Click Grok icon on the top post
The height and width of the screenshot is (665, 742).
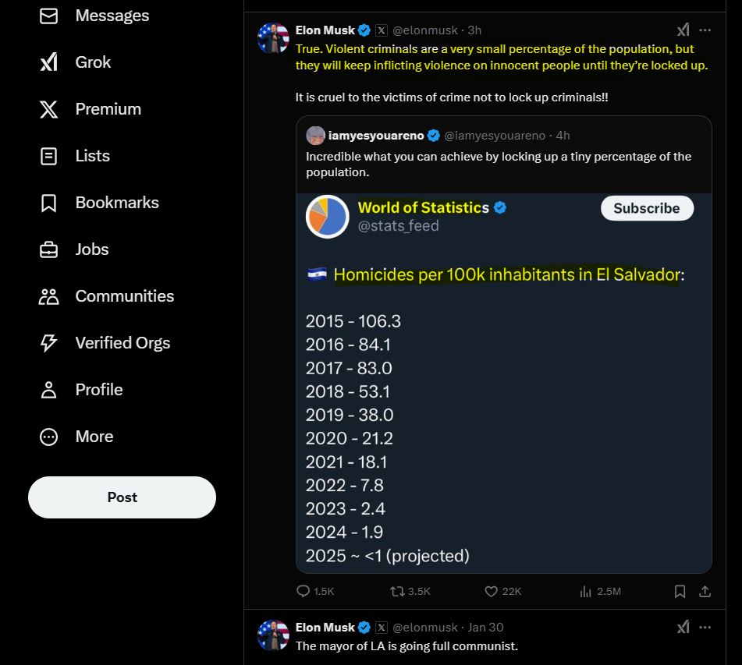click(x=683, y=30)
